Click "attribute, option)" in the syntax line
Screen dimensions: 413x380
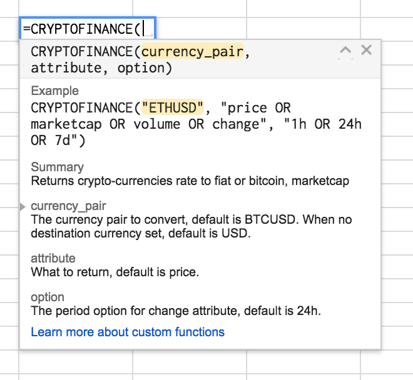tap(101, 68)
